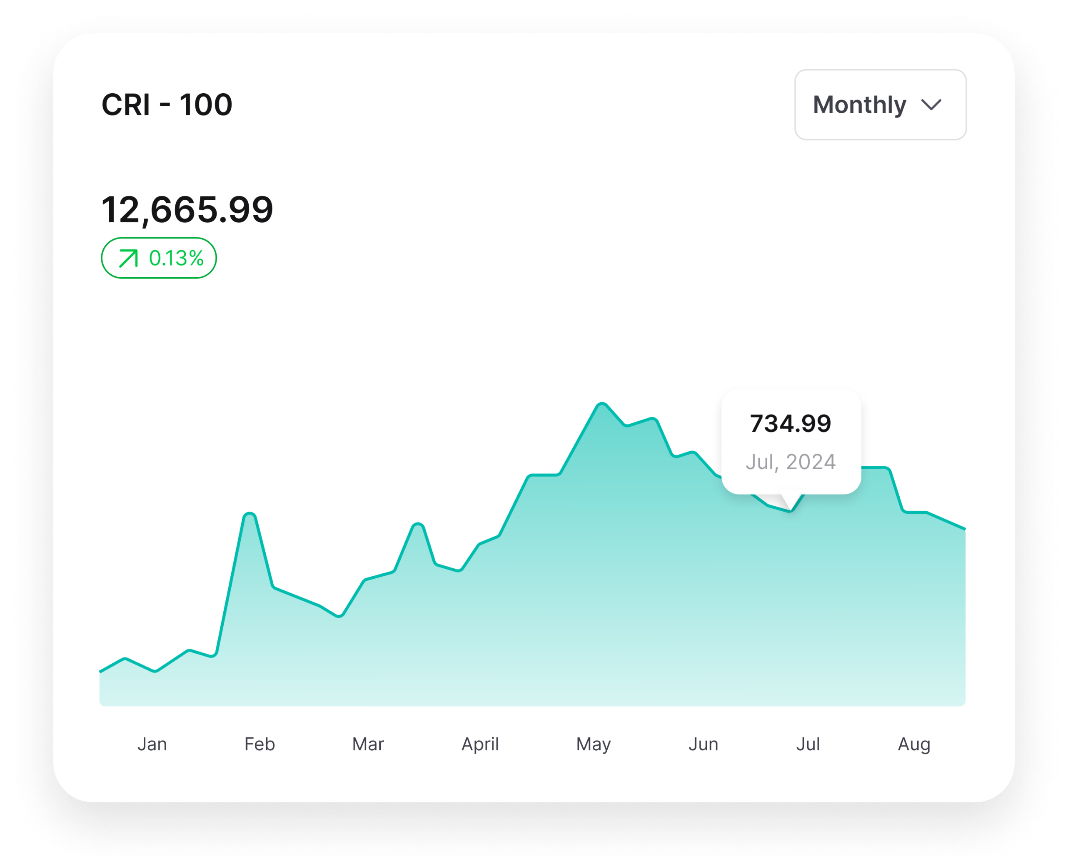
Task: Click the chevron arrow beside Monthly
Action: (931, 105)
